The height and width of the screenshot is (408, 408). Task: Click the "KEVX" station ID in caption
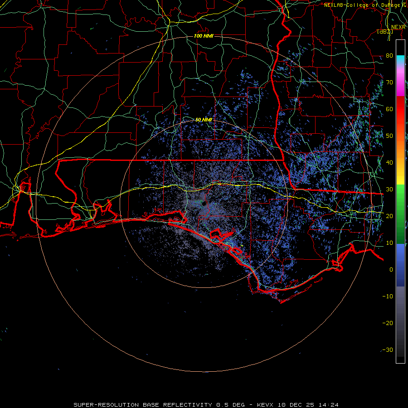click(265, 405)
